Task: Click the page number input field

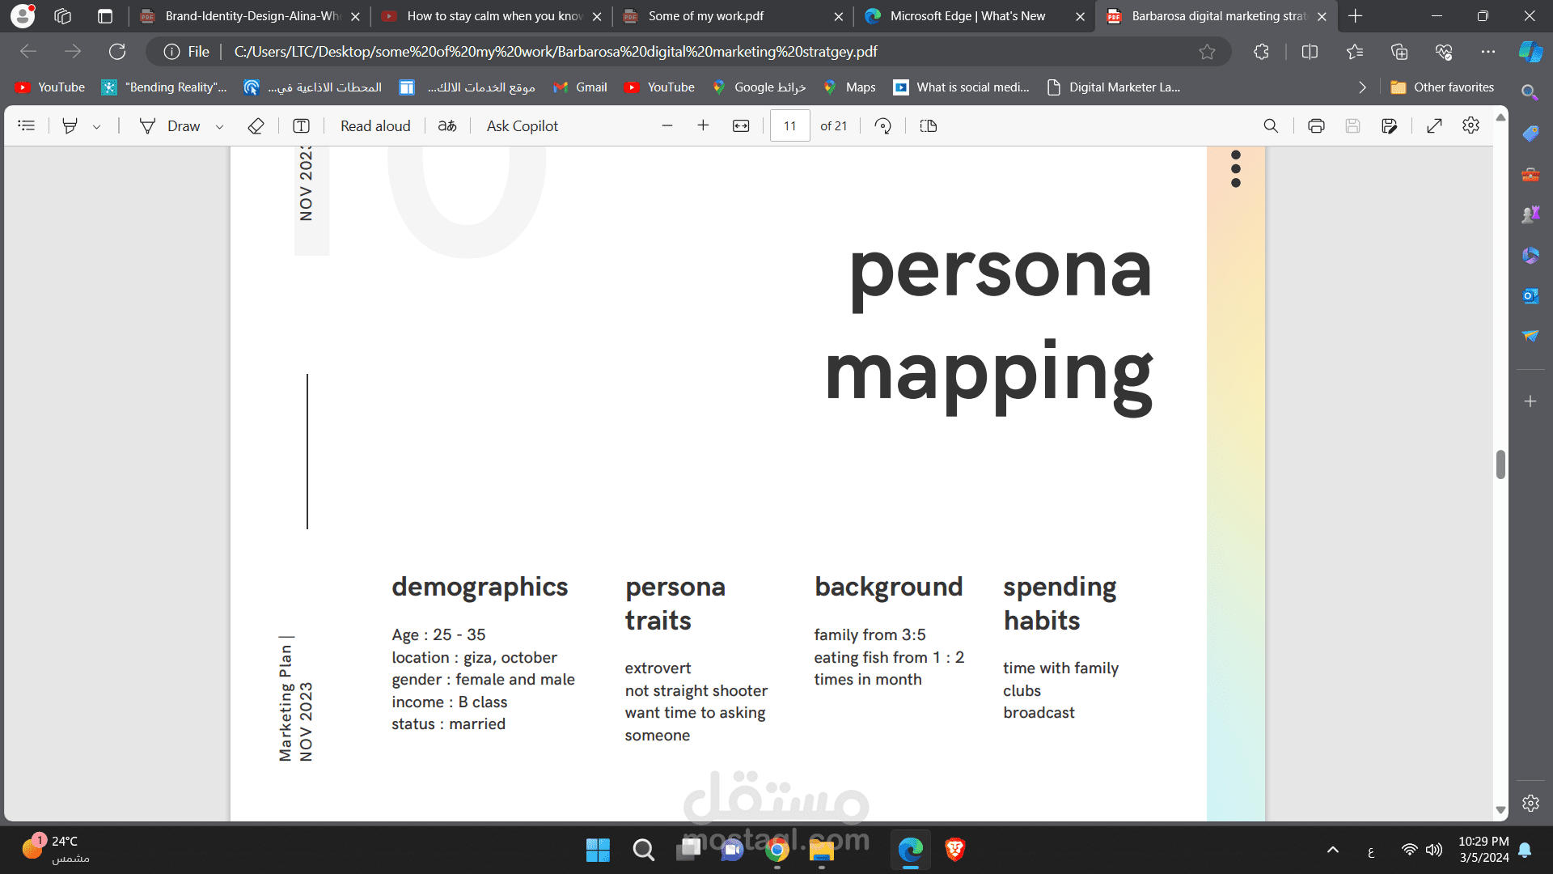Action: tap(789, 125)
